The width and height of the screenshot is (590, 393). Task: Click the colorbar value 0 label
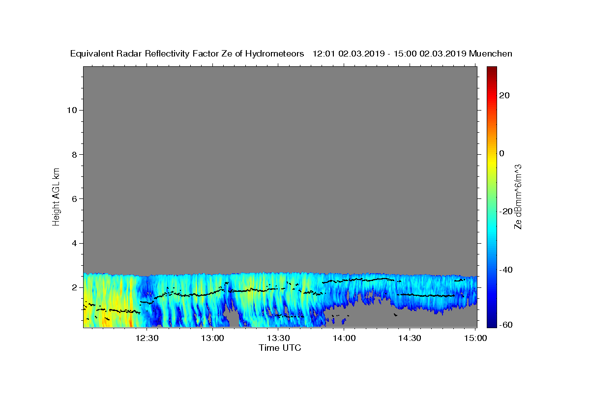click(x=501, y=153)
